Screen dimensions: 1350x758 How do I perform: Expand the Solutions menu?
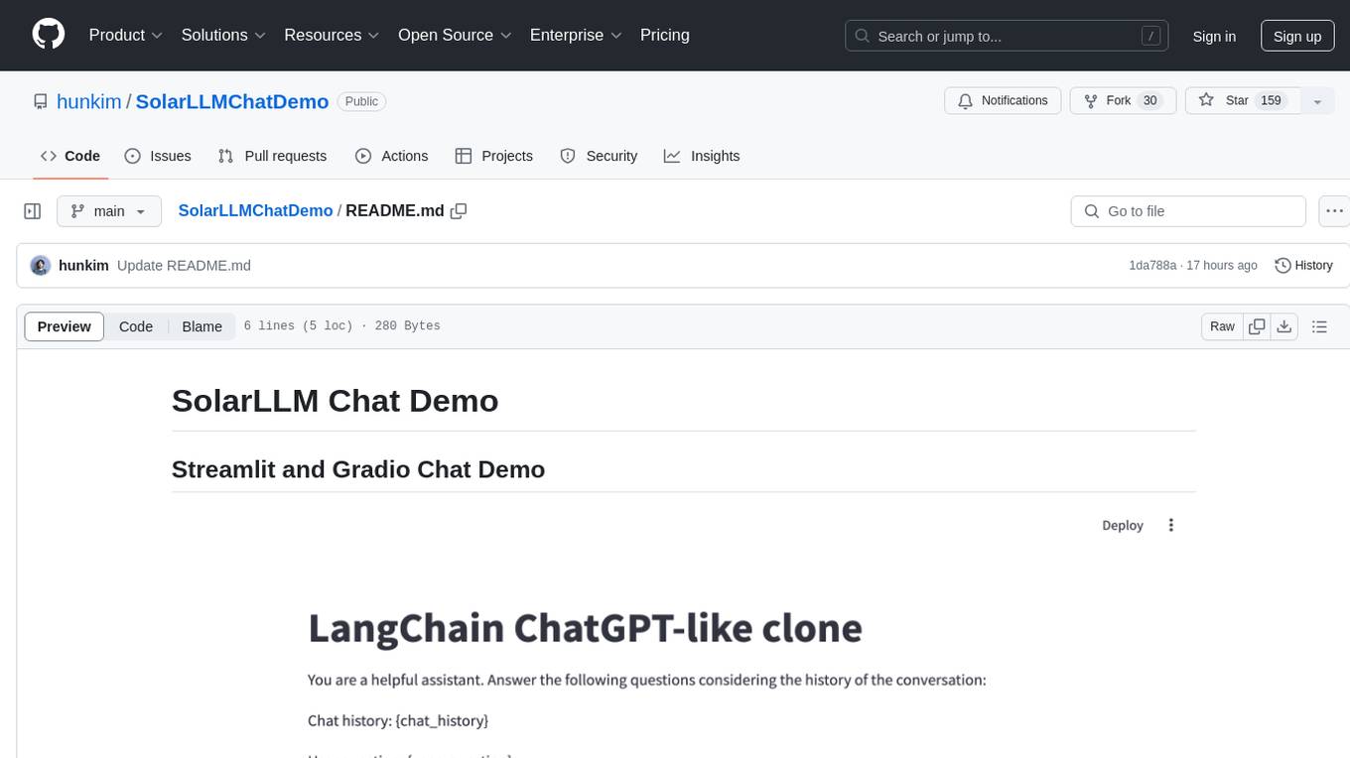[x=223, y=35]
